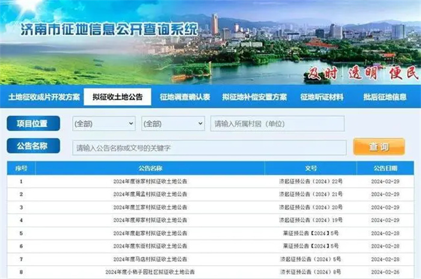Click the 济南市征地信息公开查询系统 banner title
The width and height of the screenshot is (421, 279).
pos(109,29)
